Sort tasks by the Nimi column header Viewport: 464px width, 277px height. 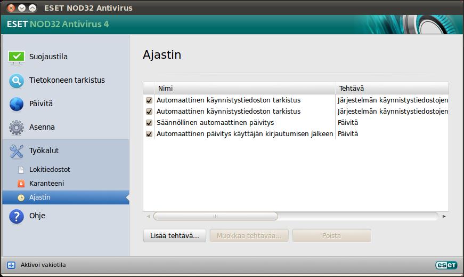245,89
